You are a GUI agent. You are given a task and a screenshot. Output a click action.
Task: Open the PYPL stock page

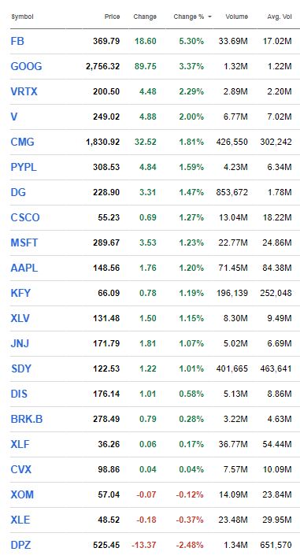tap(24, 167)
